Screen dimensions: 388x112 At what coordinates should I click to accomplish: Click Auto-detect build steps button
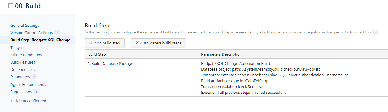pos(158,43)
